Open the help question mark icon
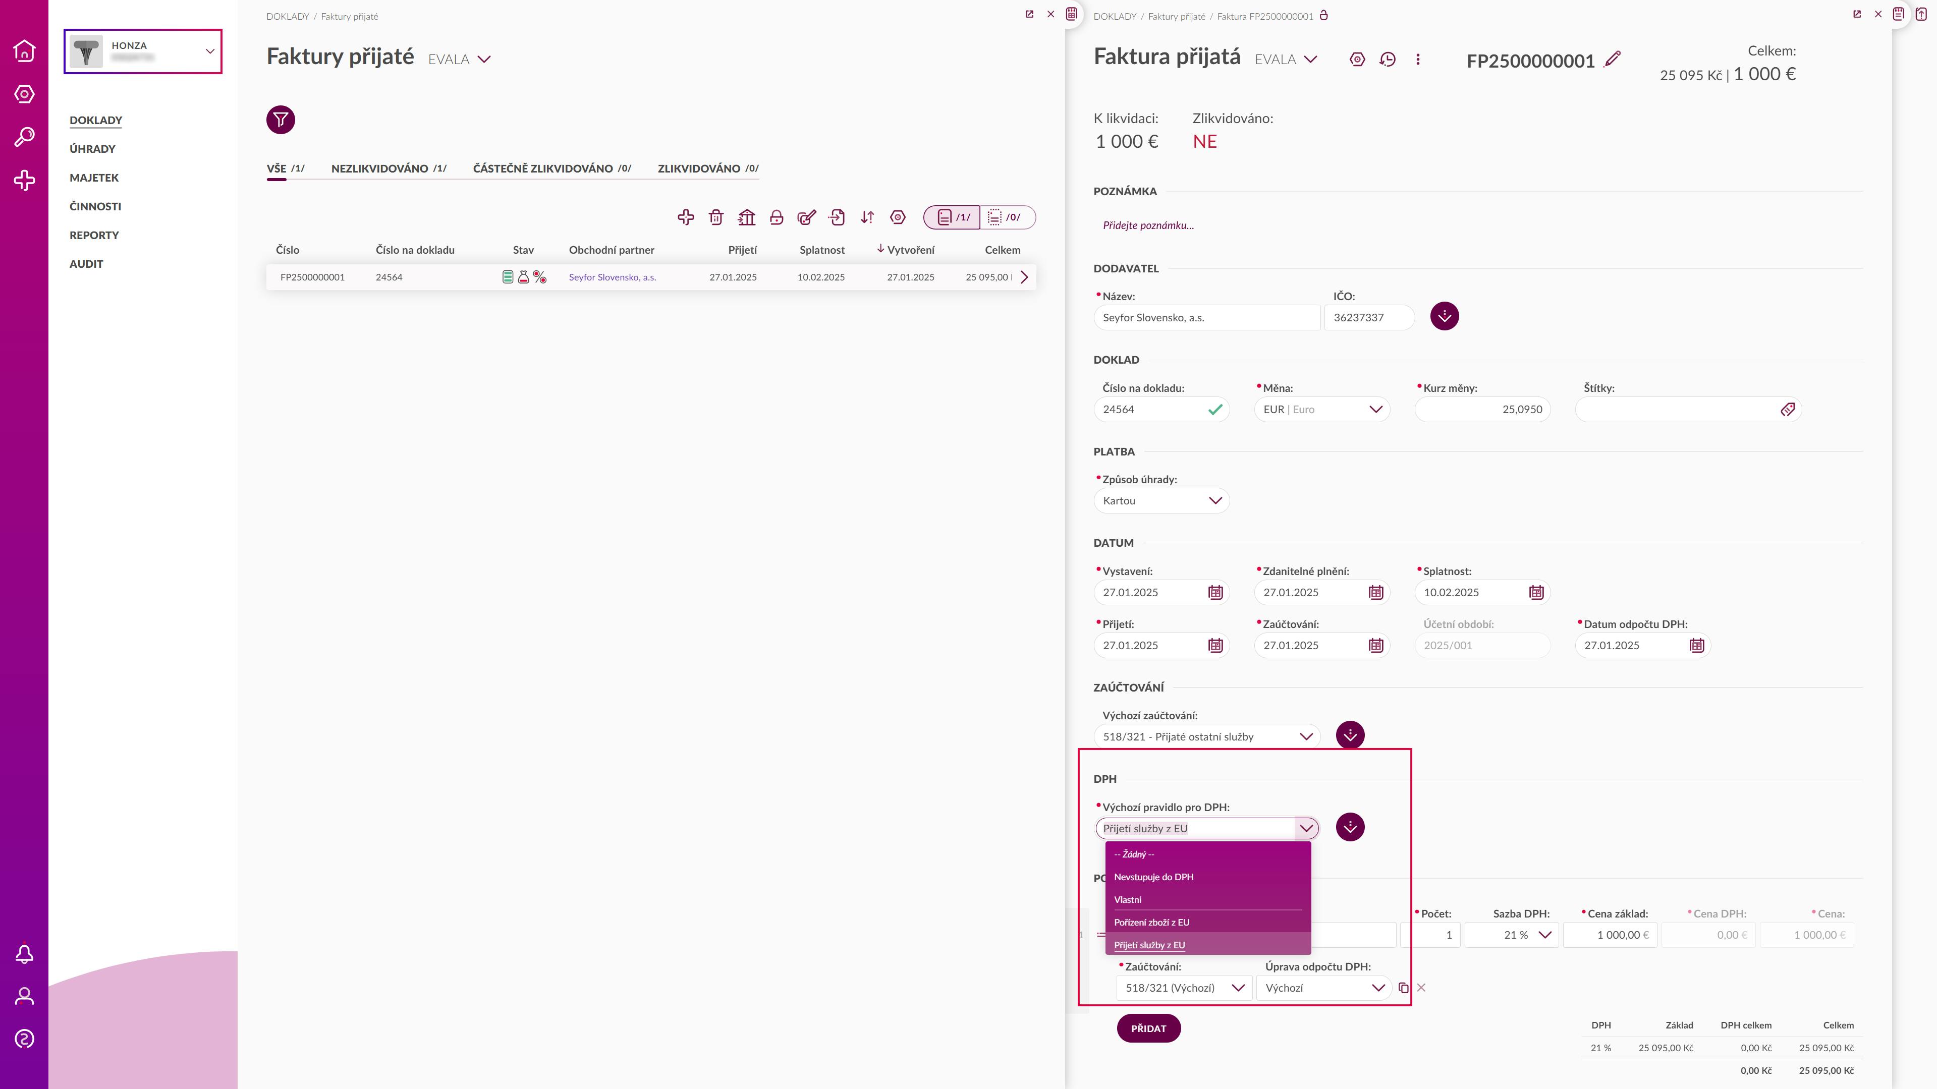The height and width of the screenshot is (1089, 1937). [x=24, y=1040]
